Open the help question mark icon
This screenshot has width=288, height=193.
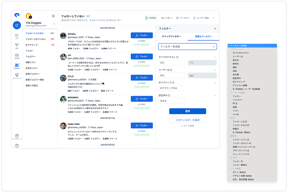17,146
